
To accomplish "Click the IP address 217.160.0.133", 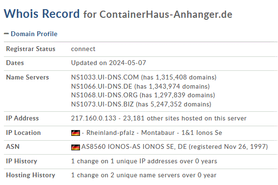I will point(93,118).
